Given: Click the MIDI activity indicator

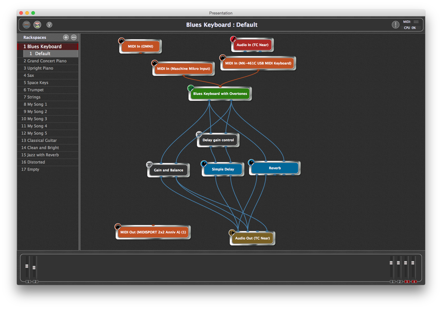Looking at the screenshot, I should pos(416,22).
